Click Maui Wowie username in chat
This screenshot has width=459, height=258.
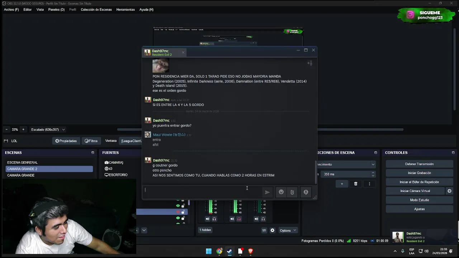pos(169,135)
